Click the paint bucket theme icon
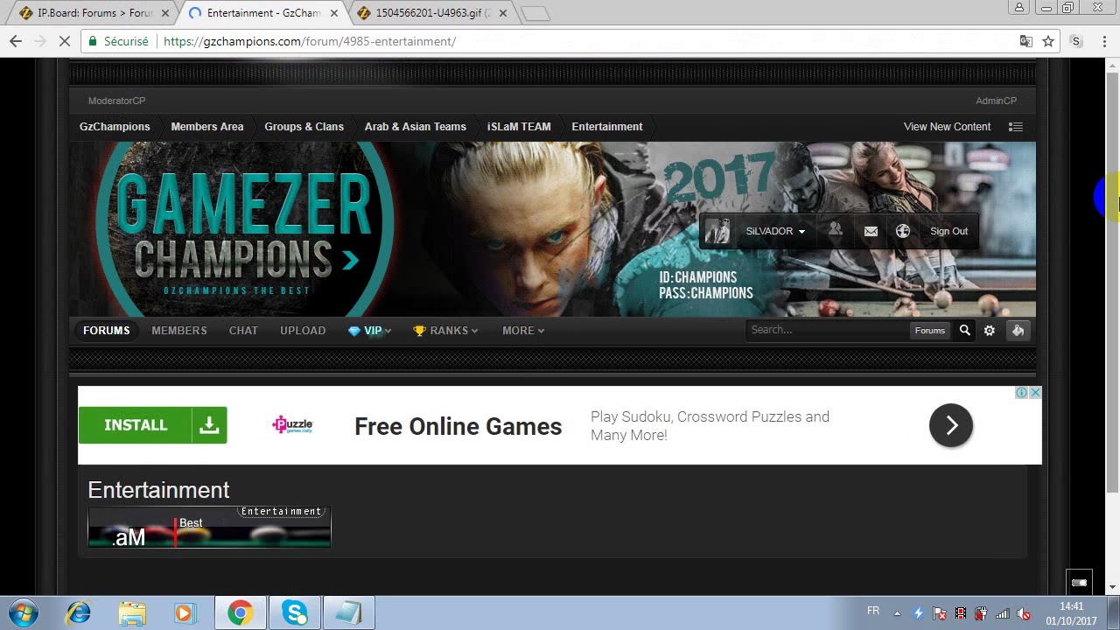This screenshot has width=1120, height=630. coord(1018,330)
